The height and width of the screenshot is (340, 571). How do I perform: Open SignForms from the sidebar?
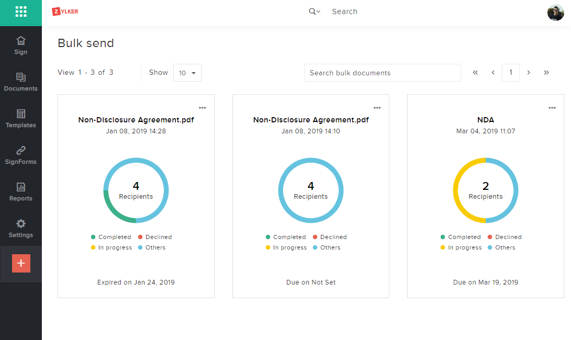pos(21,155)
